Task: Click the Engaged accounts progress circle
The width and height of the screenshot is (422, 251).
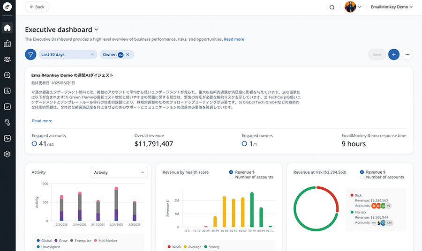Action: point(34,144)
